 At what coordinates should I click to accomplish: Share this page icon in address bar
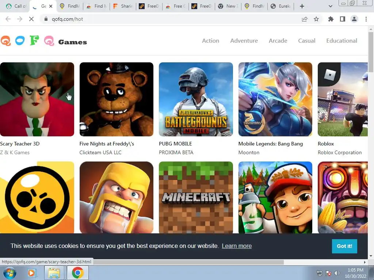pyautogui.click(x=305, y=19)
